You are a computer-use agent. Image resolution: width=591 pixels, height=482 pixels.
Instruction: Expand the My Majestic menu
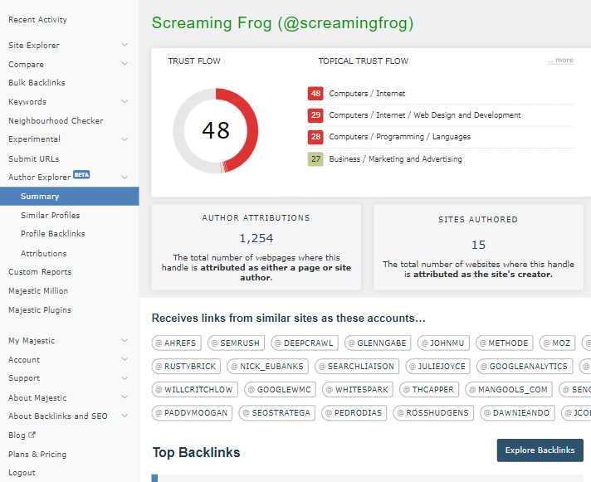[x=125, y=341]
